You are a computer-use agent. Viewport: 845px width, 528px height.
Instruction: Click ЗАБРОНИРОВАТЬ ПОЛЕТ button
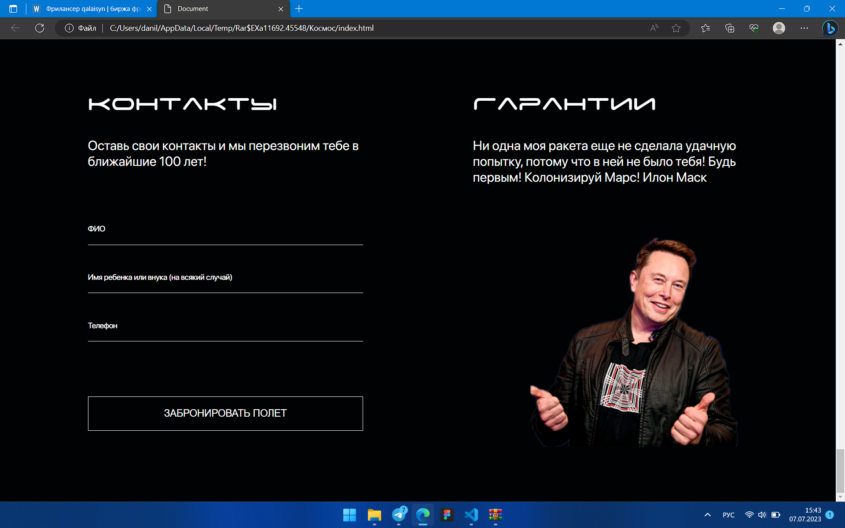pyautogui.click(x=225, y=414)
